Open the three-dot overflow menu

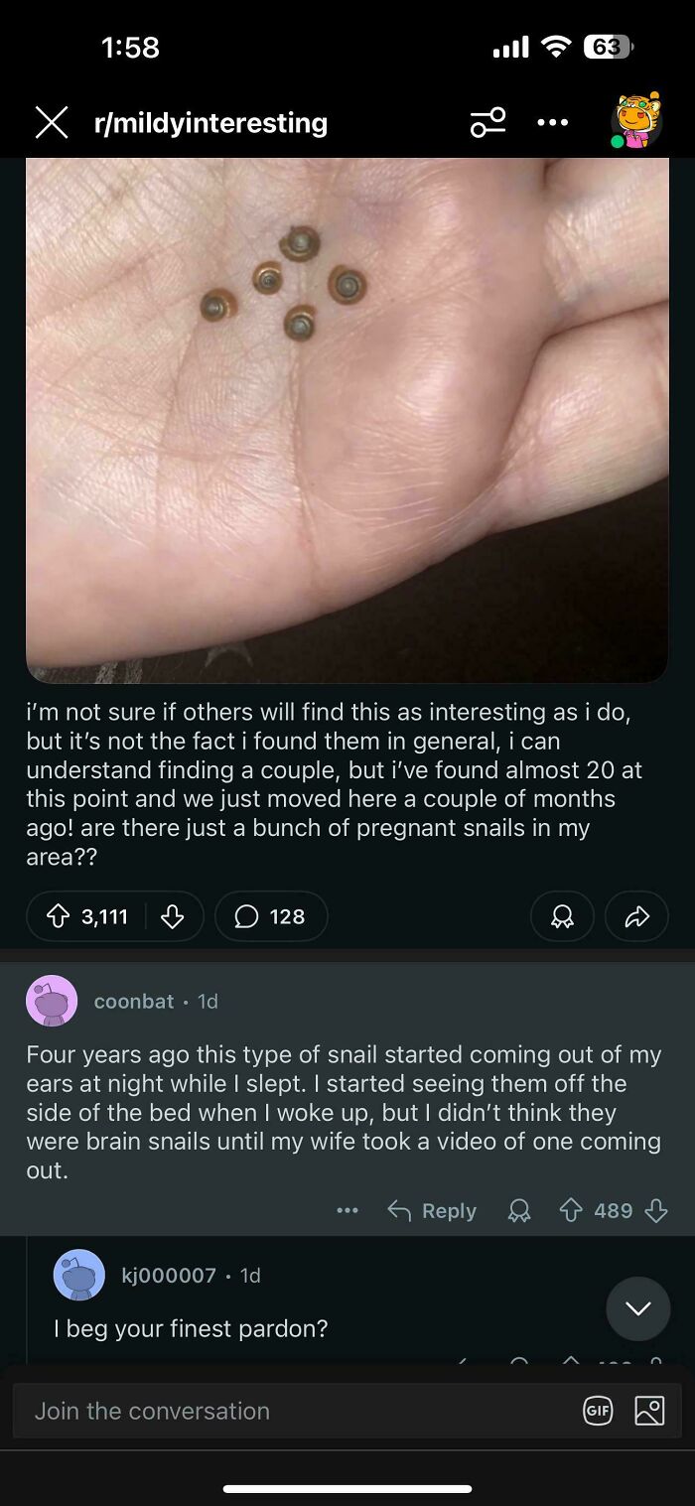point(552,121)
